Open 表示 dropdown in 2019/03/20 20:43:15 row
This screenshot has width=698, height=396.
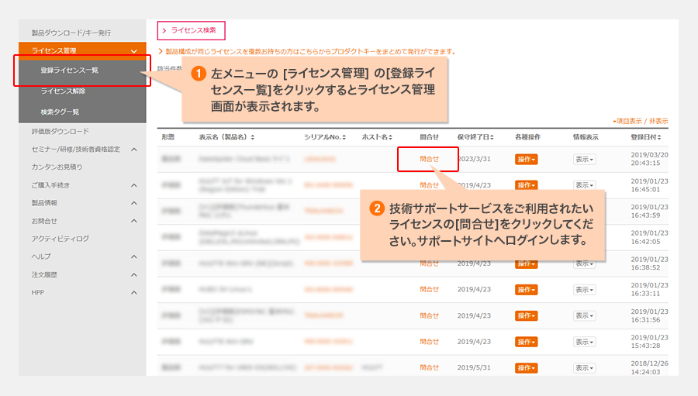585,160
